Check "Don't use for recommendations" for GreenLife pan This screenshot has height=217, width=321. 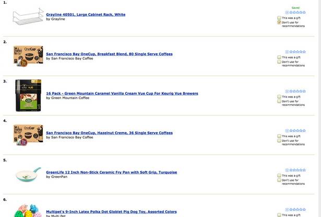point(279,180)
